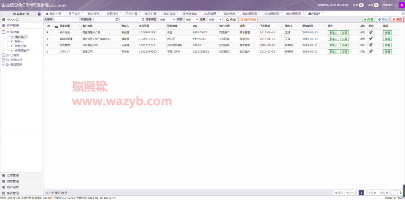This screenshot has height=200, width=405.
Task: Expand the 售后服务 tree node
Action: [x=3, y=64]
